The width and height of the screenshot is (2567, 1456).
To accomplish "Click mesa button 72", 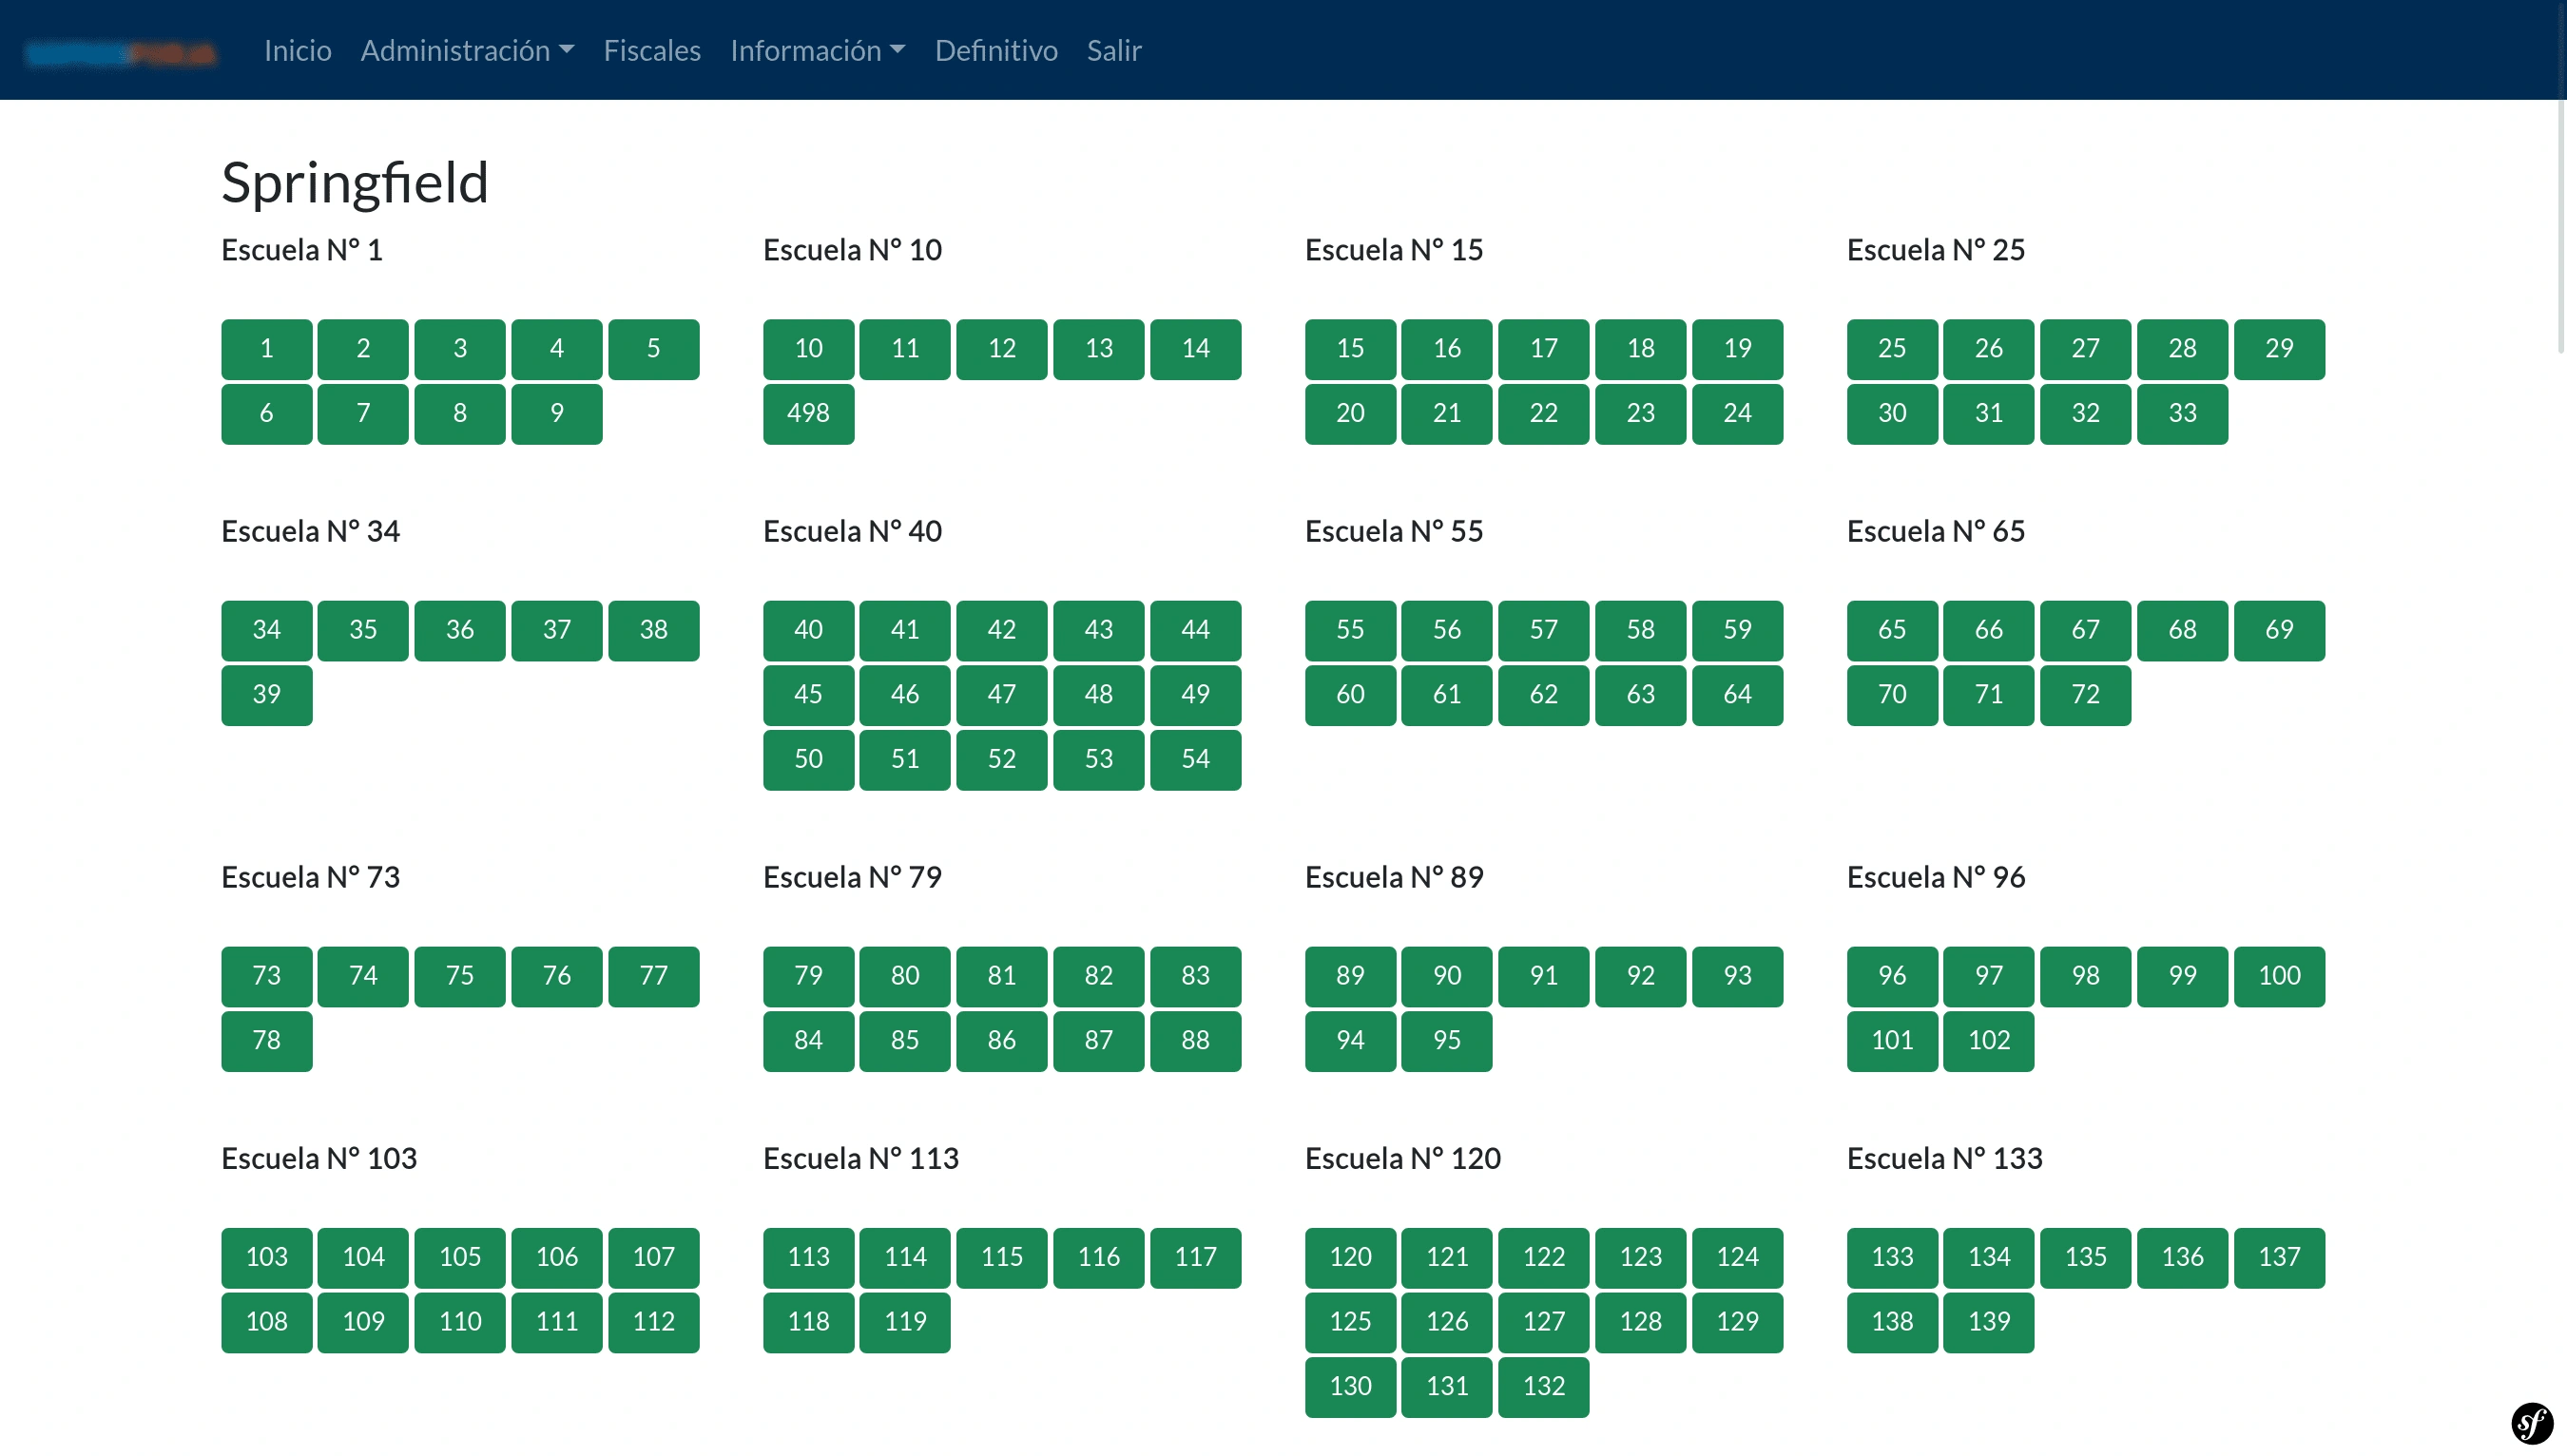I will tap(2085, 694).
